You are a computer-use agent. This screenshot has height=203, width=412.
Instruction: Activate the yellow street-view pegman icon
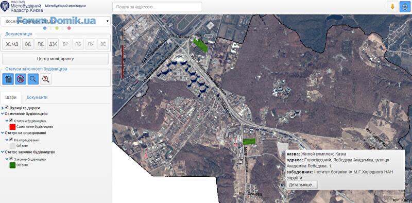click(x=392, y=7)
